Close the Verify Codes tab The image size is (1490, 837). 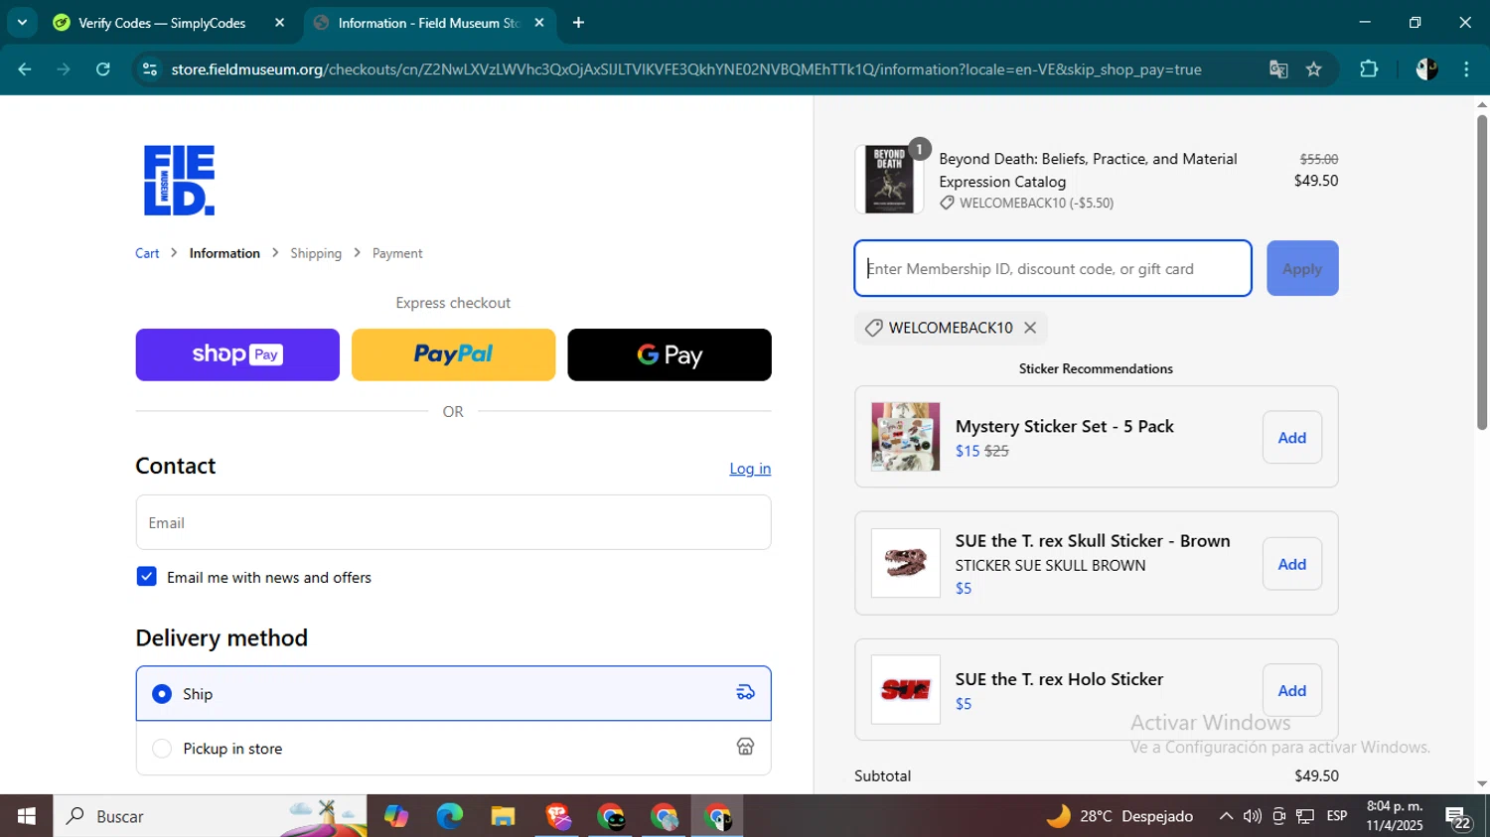coord(279,23)
